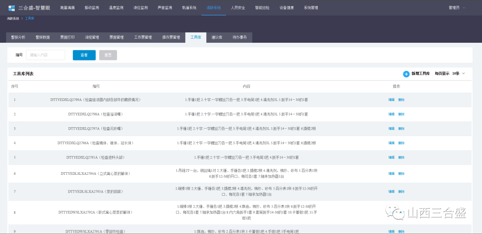Click the 消缺系统 breadcrumb link
Screen dimensions: 482x234
(13, 18)
